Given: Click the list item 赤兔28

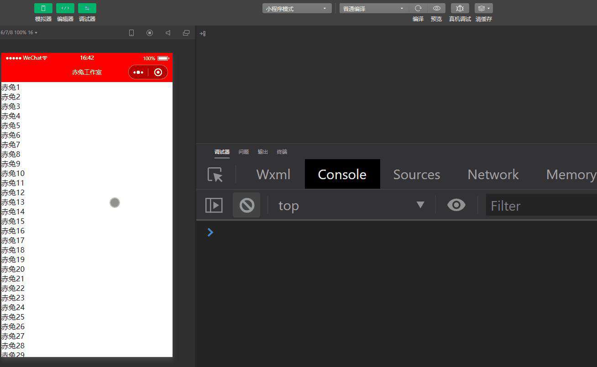Looking at the screenshot, I should click(13, 346).
